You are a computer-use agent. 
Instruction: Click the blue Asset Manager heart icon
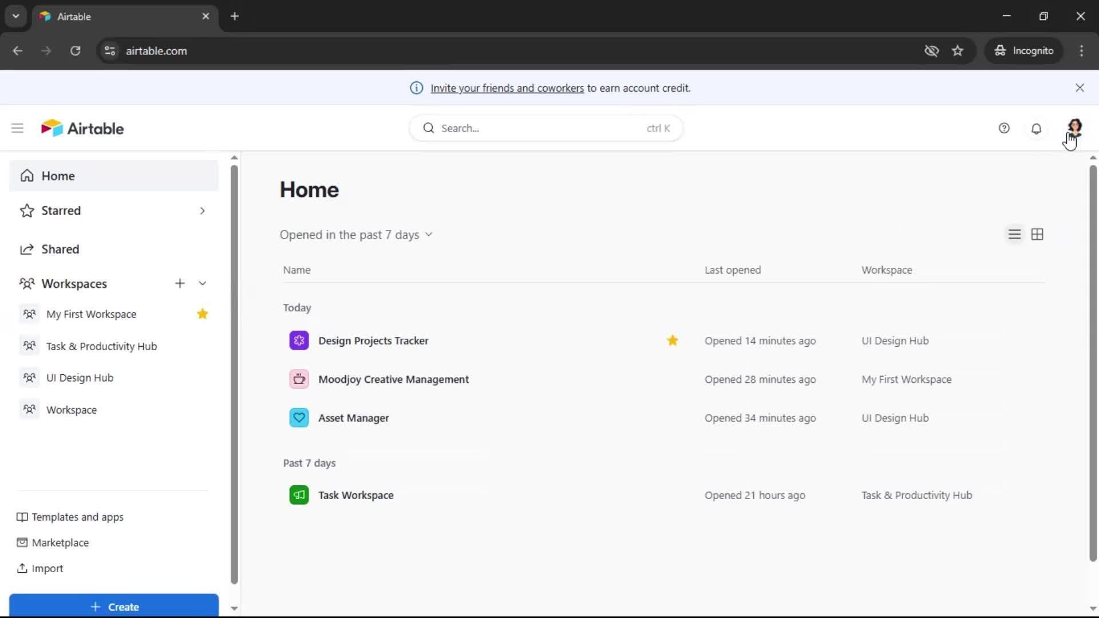click(x=299, y=418)
